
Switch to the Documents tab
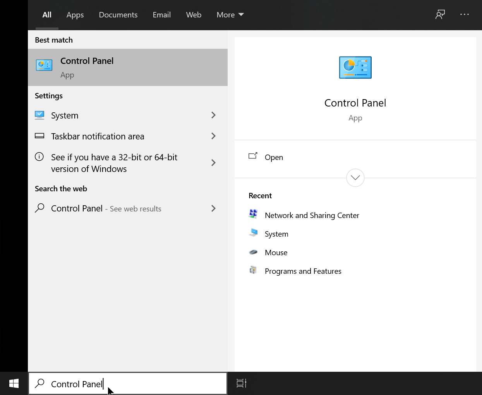pyautogui.click(x=118, y=15)
